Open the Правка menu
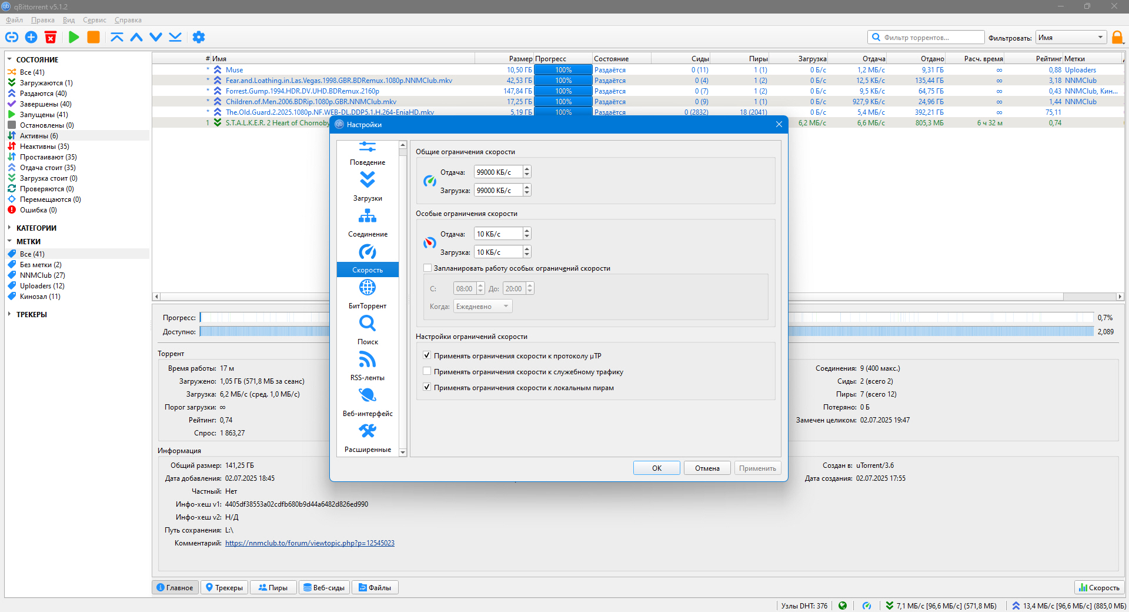This screenshot has width=1129, height=612. pos(43,20)
